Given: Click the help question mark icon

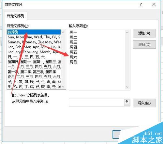Looking at the screenshot, I should [x=141, y=5].
